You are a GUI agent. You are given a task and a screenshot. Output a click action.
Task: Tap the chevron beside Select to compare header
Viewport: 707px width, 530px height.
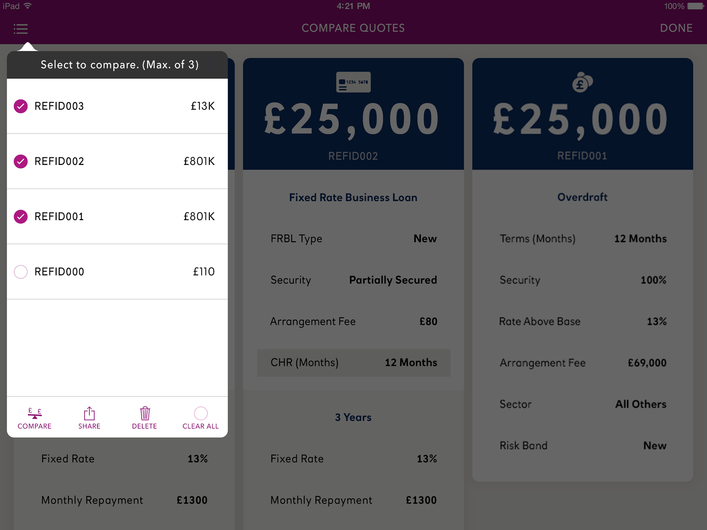click(211, 65)
